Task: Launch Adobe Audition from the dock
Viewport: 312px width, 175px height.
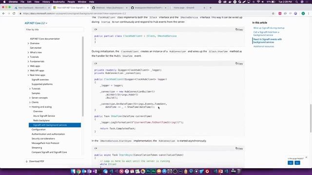Action: (154, 171)
